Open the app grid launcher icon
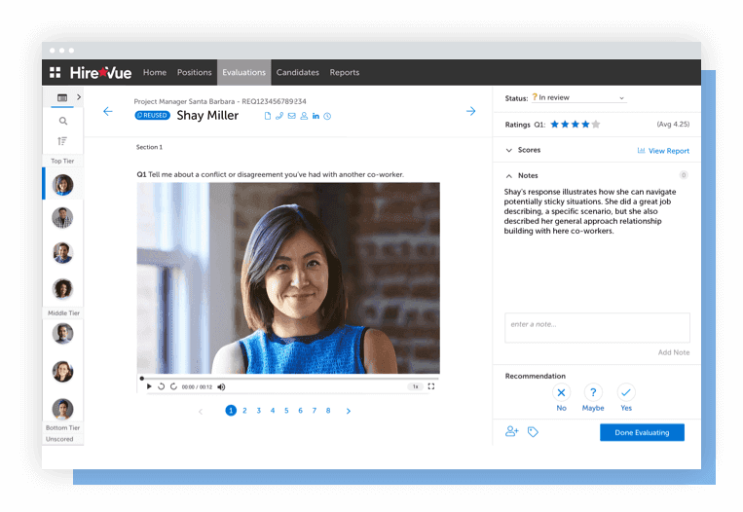The image size is (743, 512). point(55,72)
